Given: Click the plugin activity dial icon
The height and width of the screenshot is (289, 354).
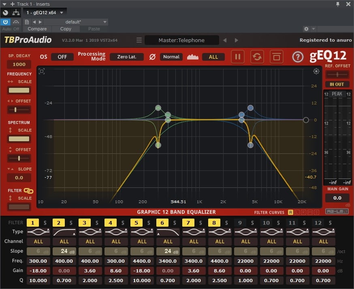Looking at the screenshot, I should click(x=5, y=13).
